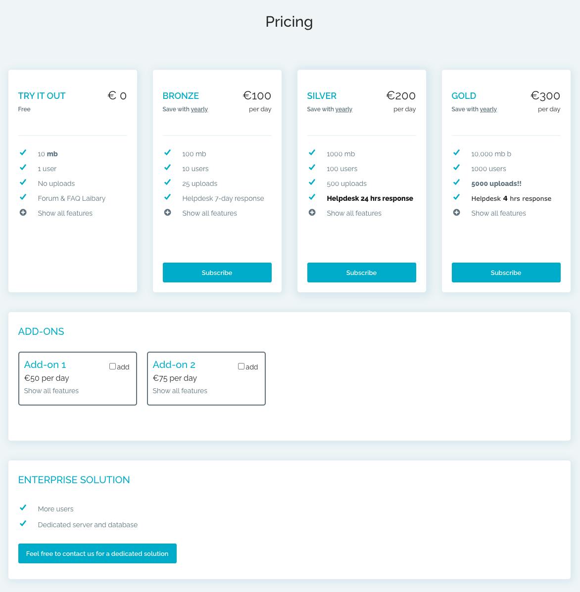Subscribe to the BRONZE plan
This screenshot has height=592, width=580.
coord(217,273)
